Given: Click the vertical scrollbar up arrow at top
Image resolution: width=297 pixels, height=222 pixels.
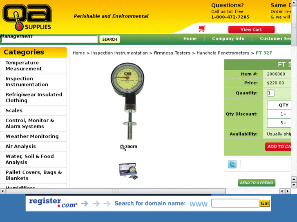Looking at the screenshot, I should click(x=294, y=2).
